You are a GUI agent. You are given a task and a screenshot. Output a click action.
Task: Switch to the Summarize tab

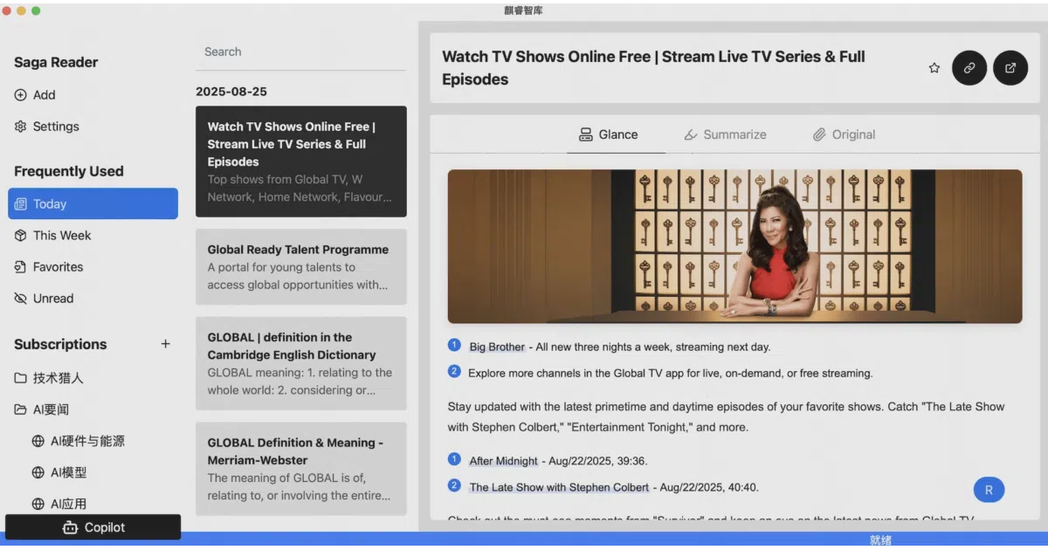click(x=725, y=134)
